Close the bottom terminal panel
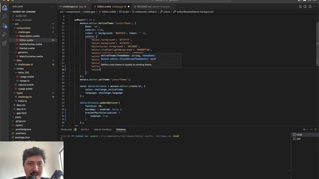319x179 pixels. [x=316, y=129]
